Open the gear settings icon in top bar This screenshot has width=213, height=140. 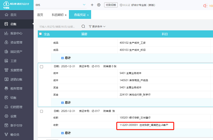(x=99, y=5)
